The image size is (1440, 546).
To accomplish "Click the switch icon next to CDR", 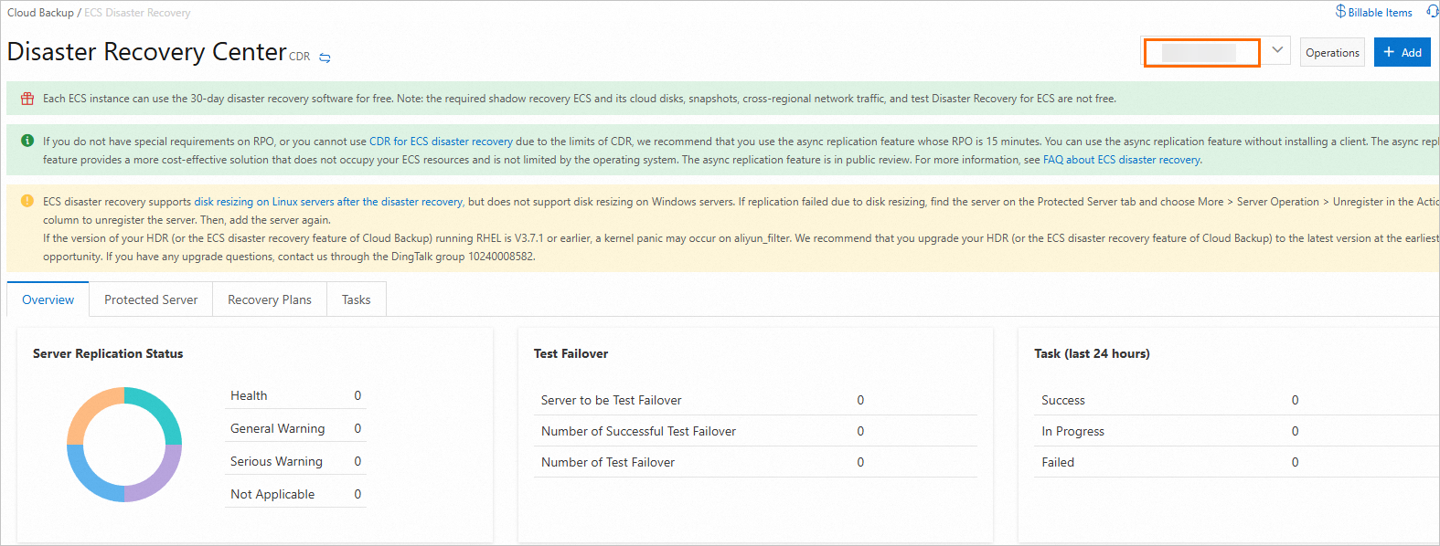I will pos(325,58).
